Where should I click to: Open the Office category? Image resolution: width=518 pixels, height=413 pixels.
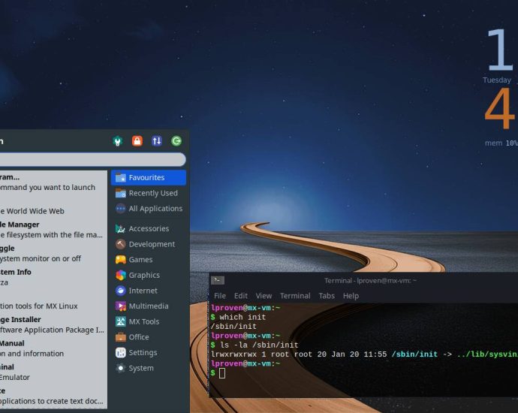tap(149, 337)
